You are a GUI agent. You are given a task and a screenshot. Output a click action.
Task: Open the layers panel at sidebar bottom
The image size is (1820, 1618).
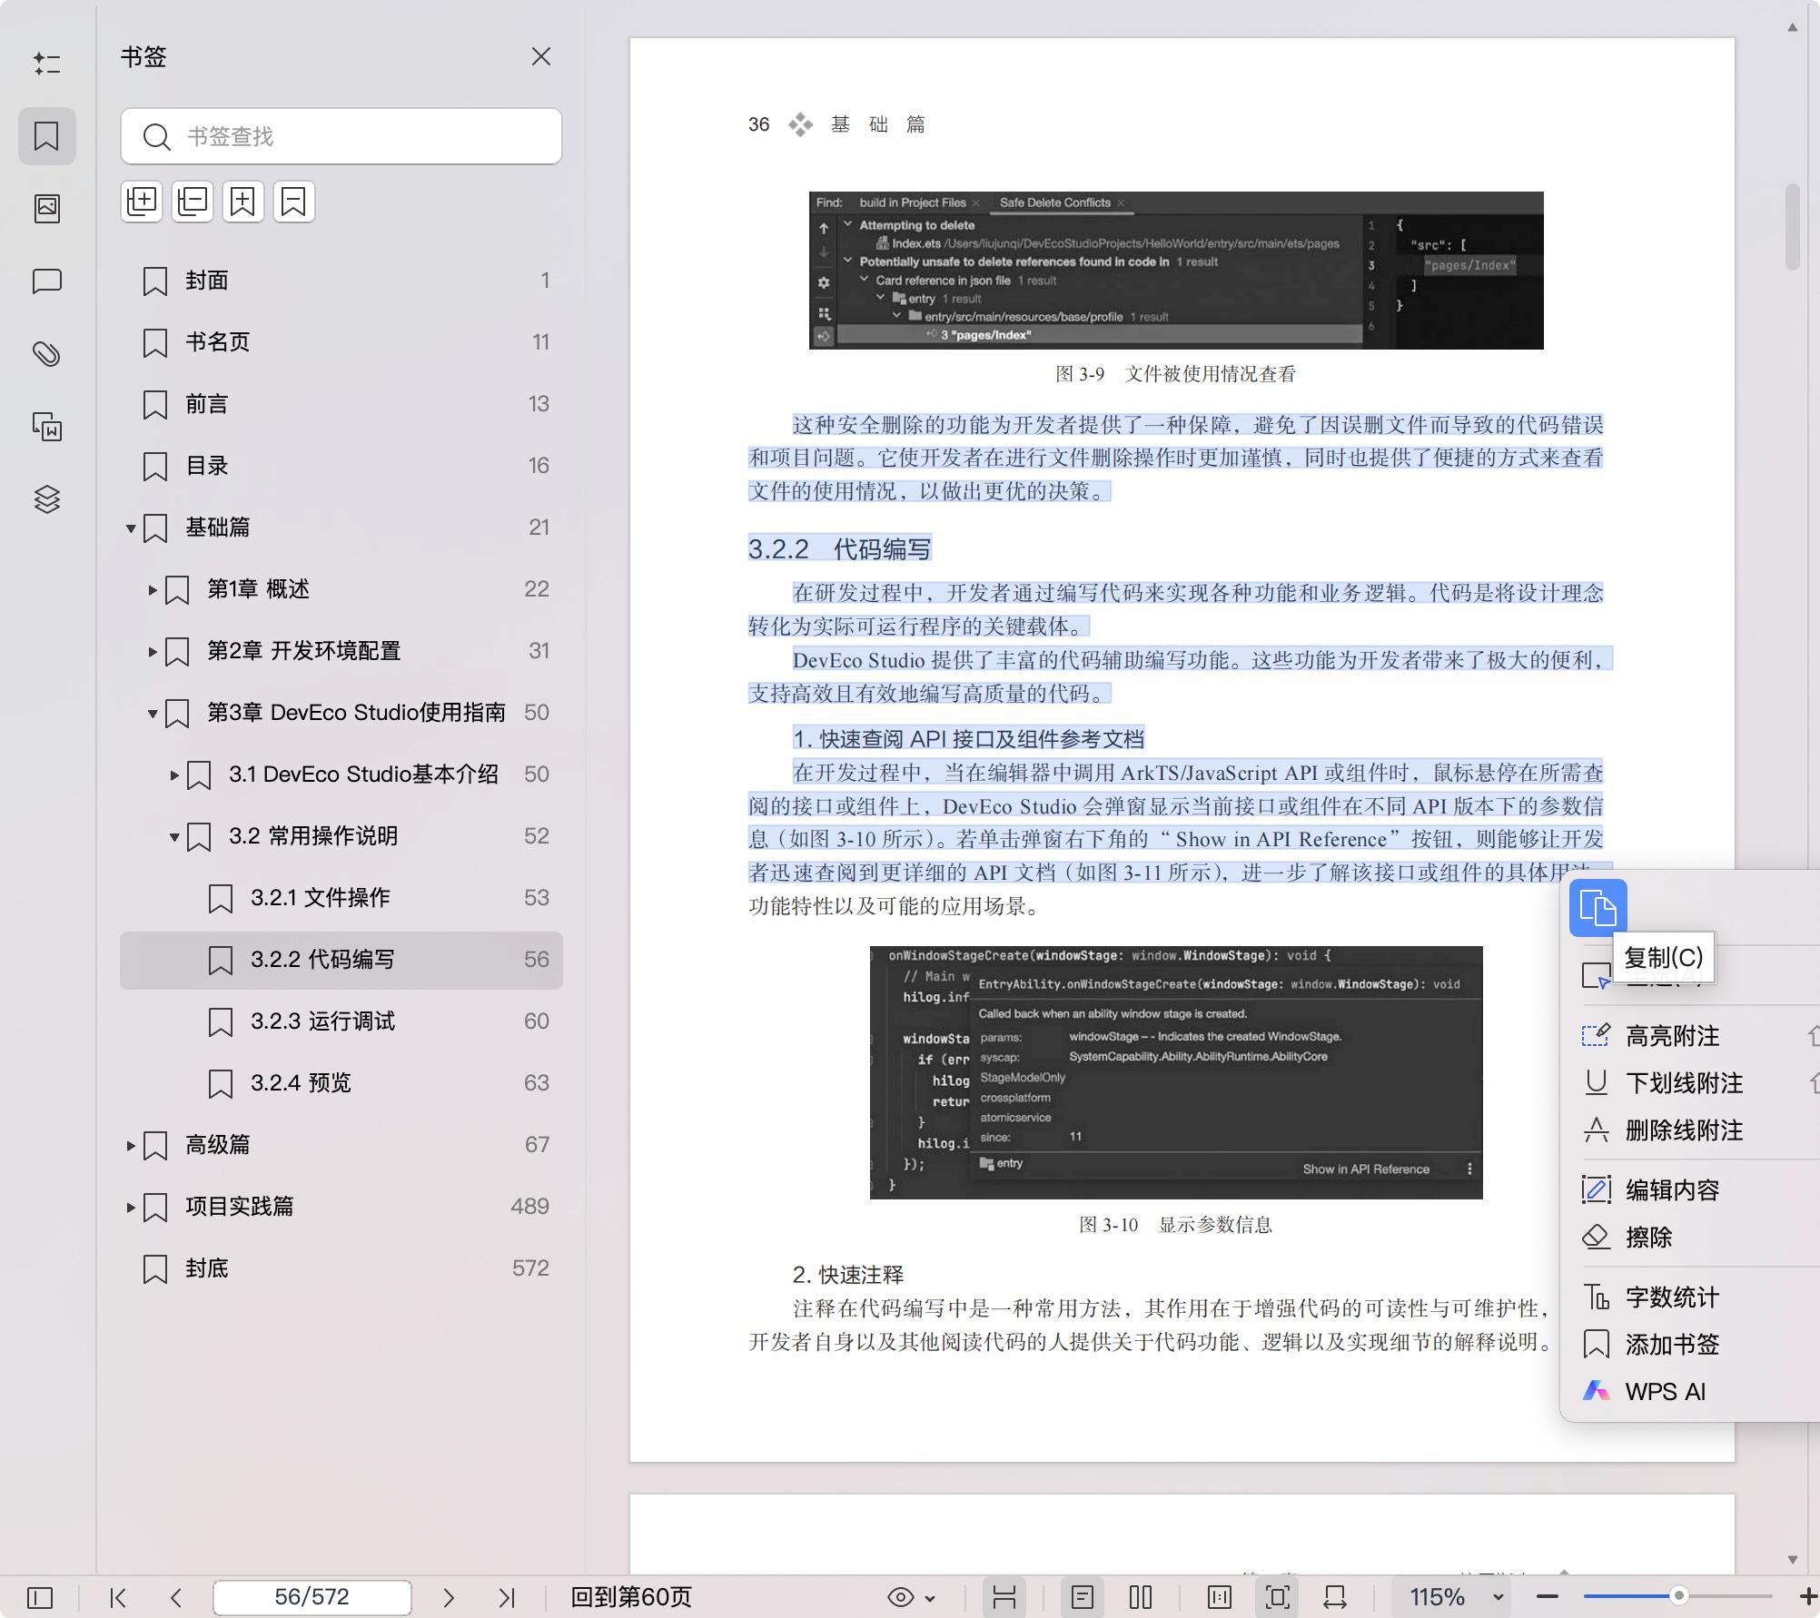click(47, 499)
